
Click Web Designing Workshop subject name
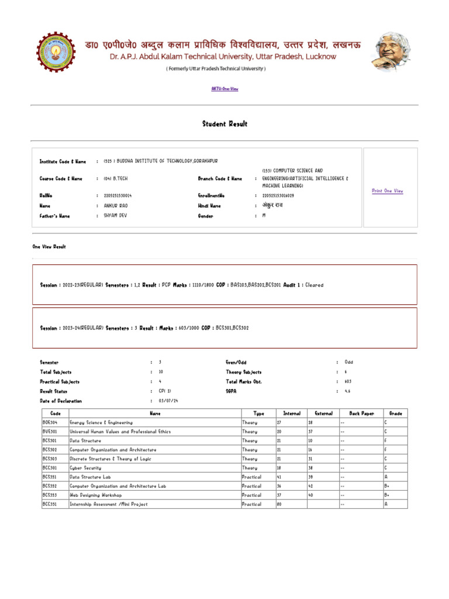point(96,495)
